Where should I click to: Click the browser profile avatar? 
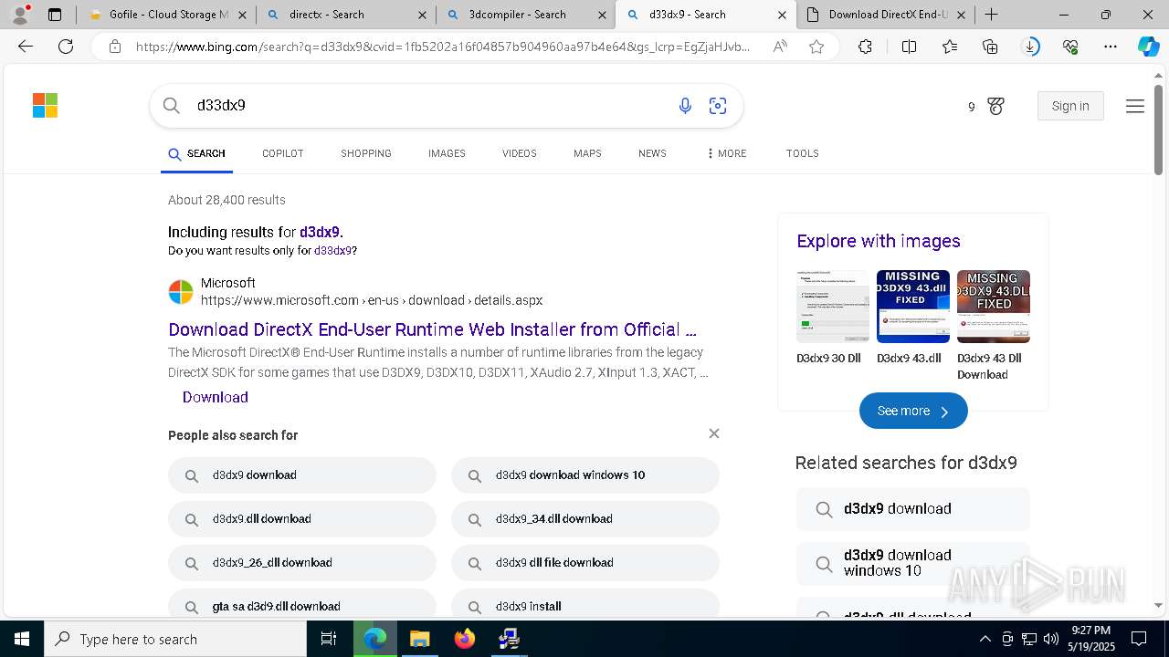pyautogui.click(x=20, y=15)
